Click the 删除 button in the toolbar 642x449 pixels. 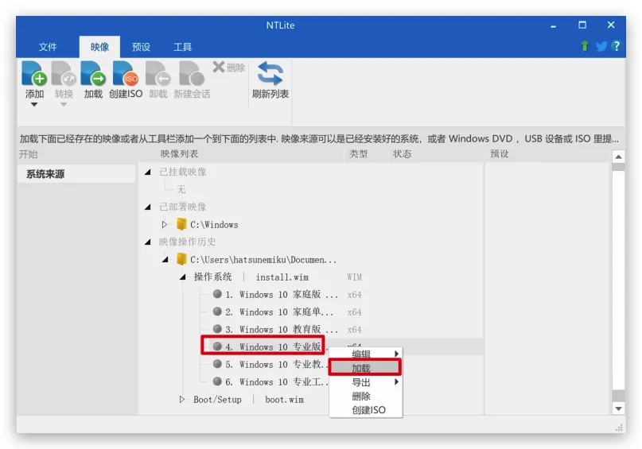(x=229, y=68)
